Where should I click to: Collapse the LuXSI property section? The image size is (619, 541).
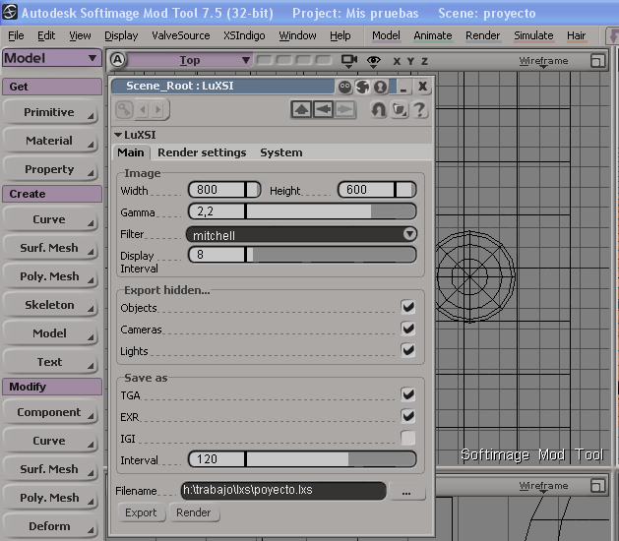click(118, 135)
